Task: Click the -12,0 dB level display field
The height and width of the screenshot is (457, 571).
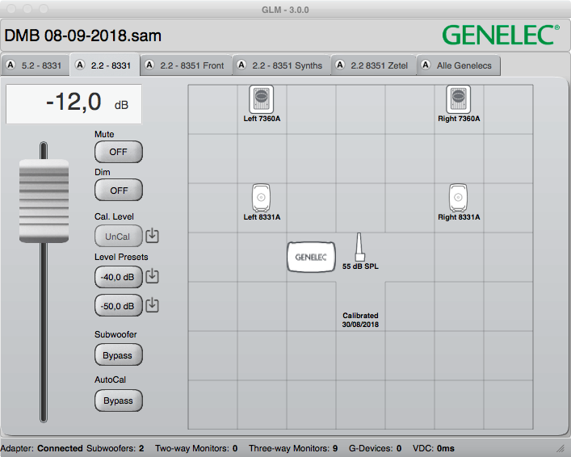Action: click(73, 104)
